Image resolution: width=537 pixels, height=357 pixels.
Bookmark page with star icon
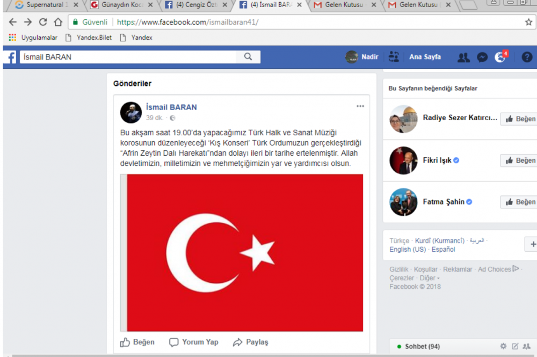tap(528, 23)
